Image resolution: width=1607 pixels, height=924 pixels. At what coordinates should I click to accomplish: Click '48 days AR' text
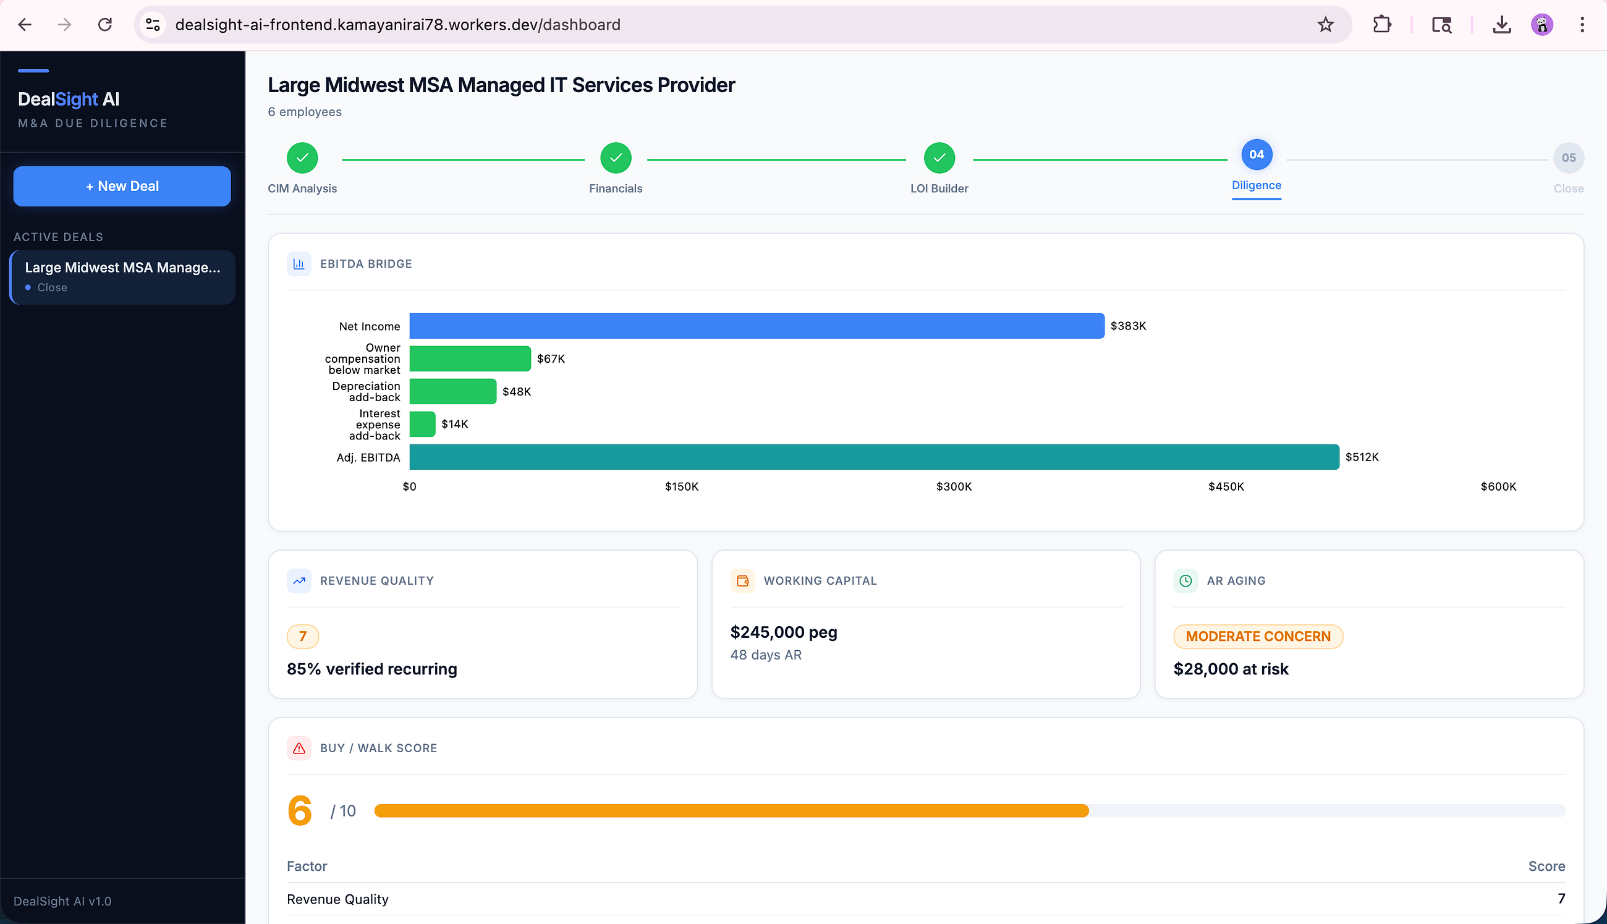(x=766, y=655)
